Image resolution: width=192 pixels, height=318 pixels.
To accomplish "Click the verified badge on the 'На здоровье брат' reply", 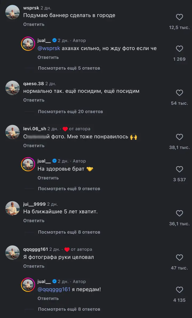I will pos(54,161).
